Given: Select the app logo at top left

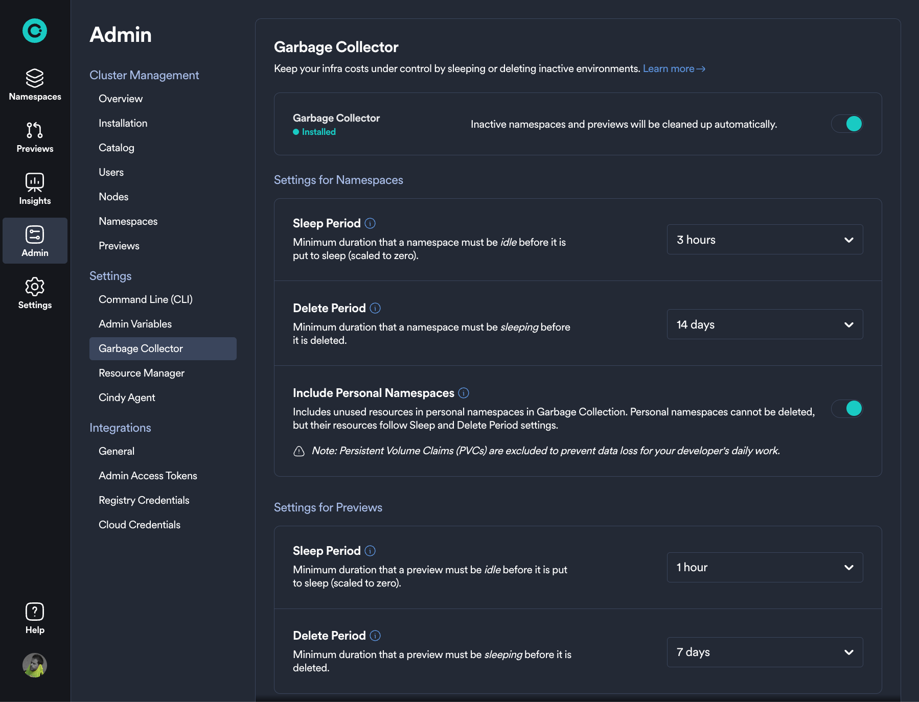Looking at the screenshot, I should pyautogui.click(x=34, y=31).
